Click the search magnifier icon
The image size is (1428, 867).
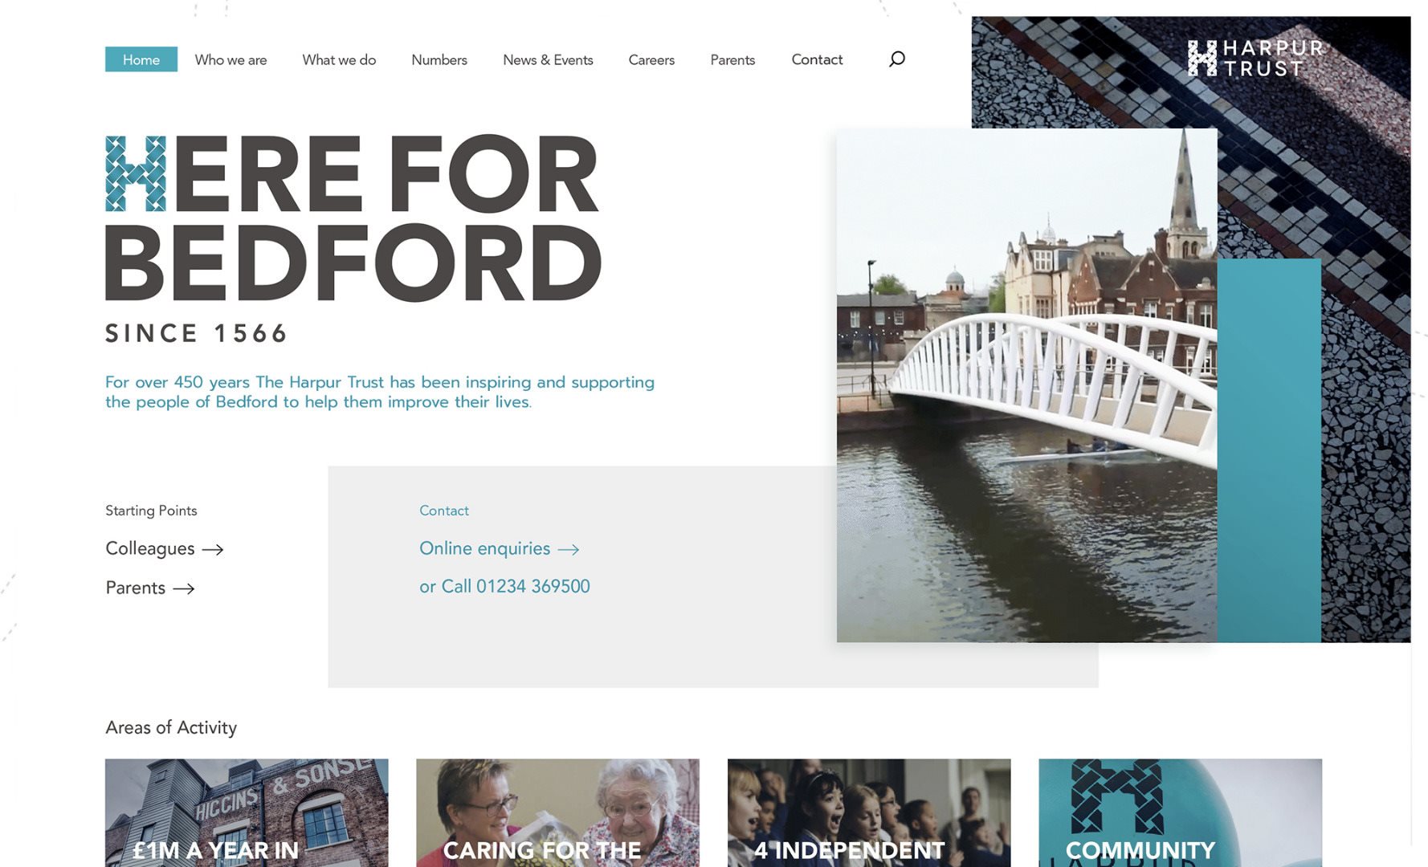(x=896, y=59)
